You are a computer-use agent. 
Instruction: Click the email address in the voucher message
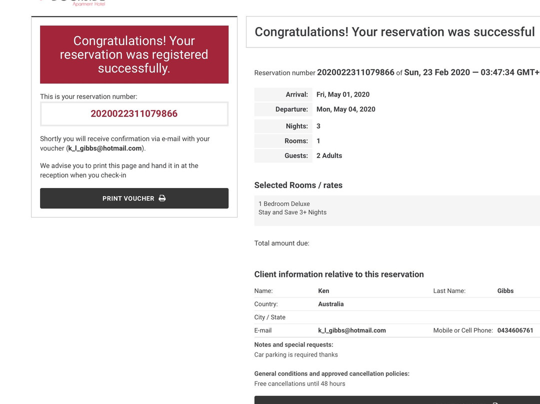pyautogui.click(x=105, y=148)
